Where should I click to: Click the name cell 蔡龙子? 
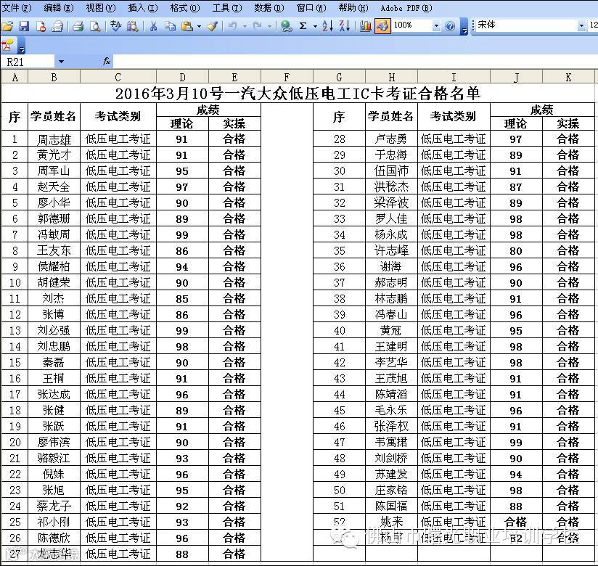click(x=54, y=506)
